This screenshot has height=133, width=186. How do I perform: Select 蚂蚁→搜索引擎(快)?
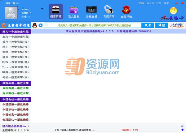click(16, 77)
